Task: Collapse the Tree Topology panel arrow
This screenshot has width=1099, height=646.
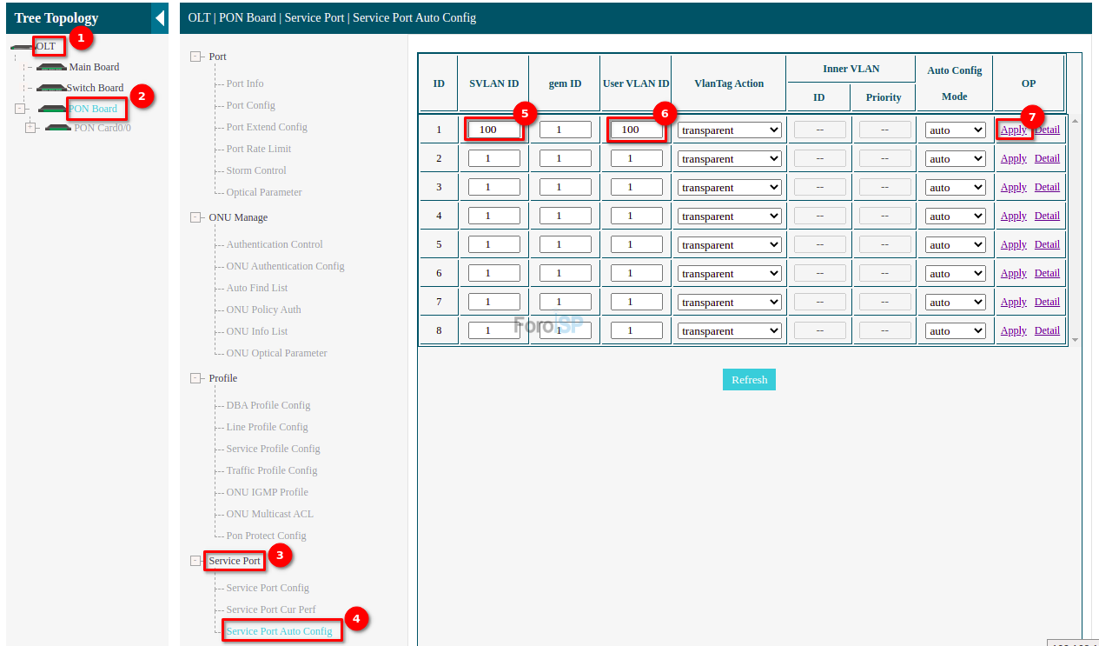Action: tap(159, 17)
